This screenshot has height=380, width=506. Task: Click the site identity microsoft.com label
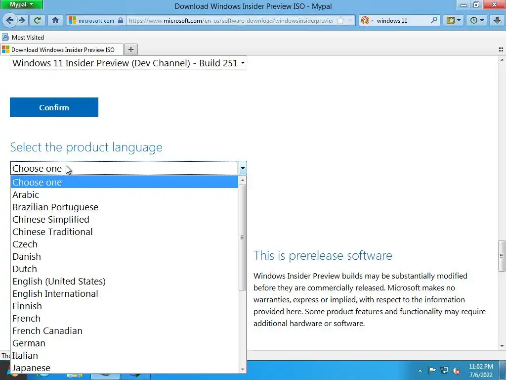click(96, 21)
